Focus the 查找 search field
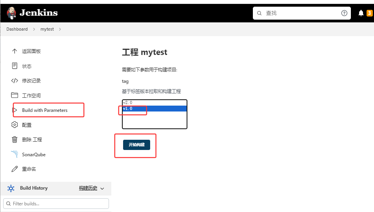The height and width of the screenshot is (212, 374). [302, 13]
